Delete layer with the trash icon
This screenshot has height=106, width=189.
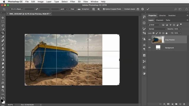184,104
